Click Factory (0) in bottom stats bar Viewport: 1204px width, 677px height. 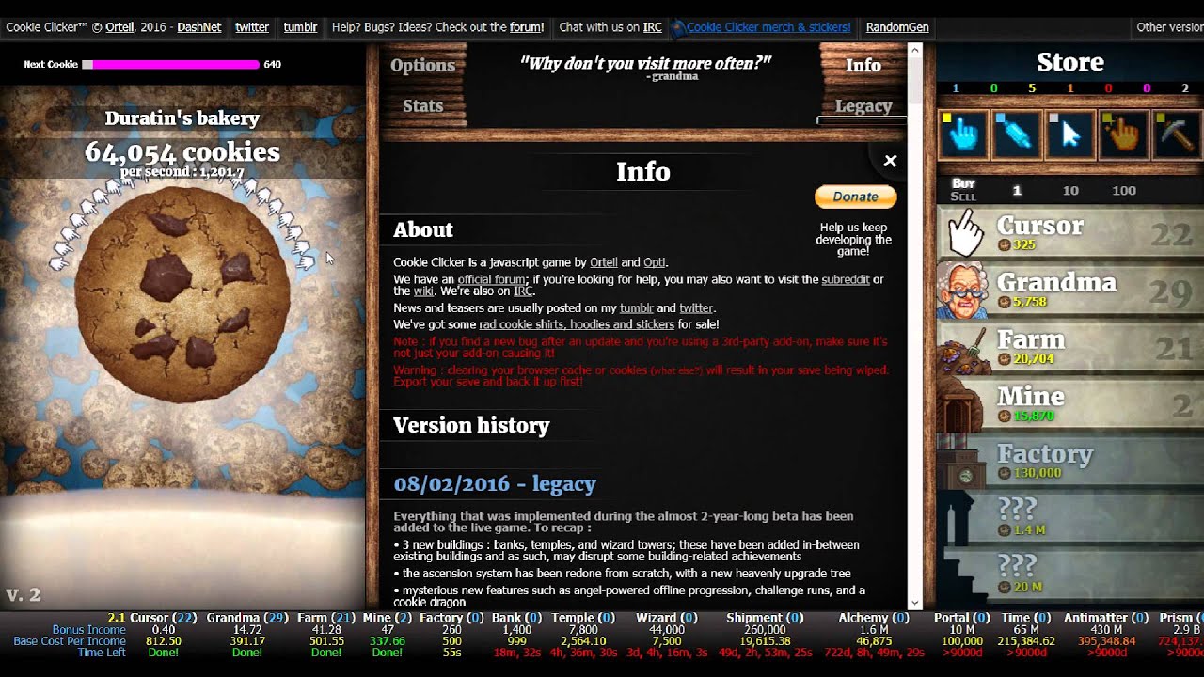coord(451,618)
